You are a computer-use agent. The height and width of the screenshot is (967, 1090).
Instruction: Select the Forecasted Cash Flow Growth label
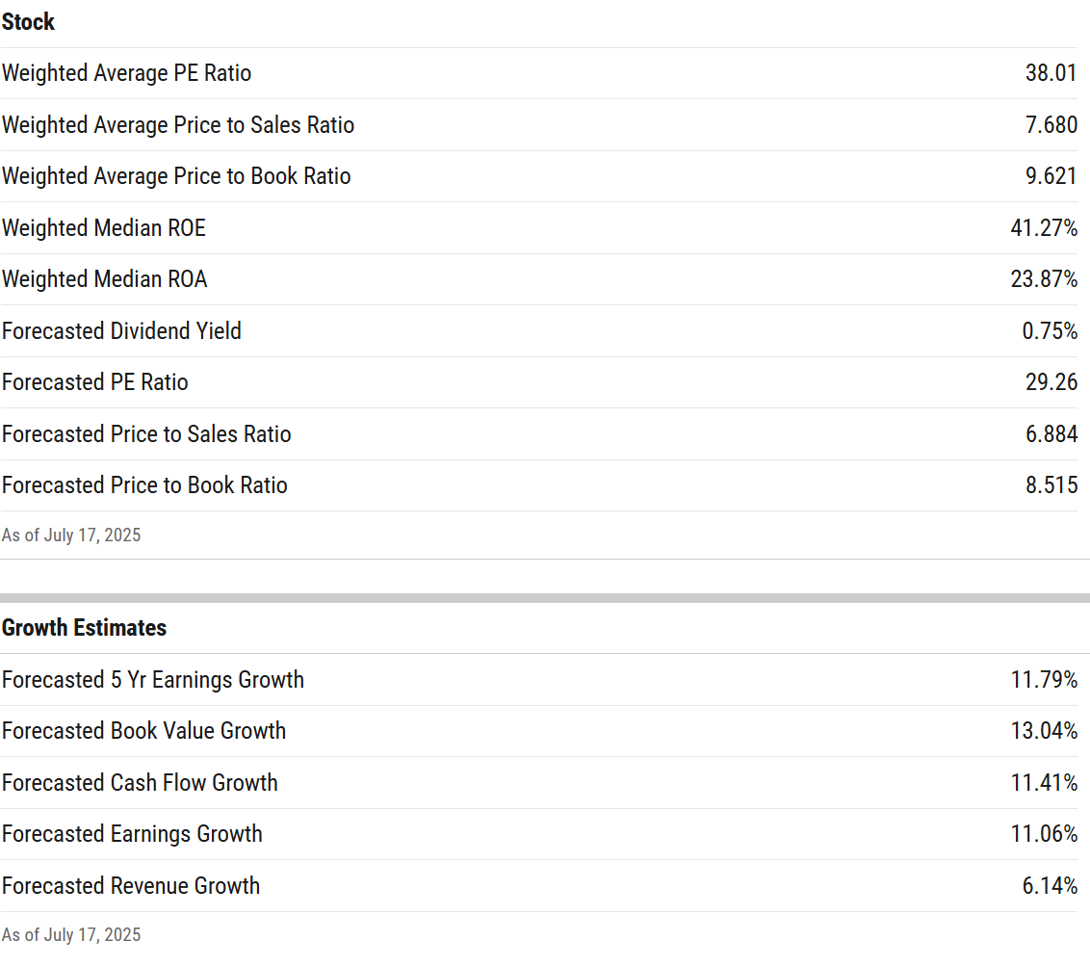[140, 783]
